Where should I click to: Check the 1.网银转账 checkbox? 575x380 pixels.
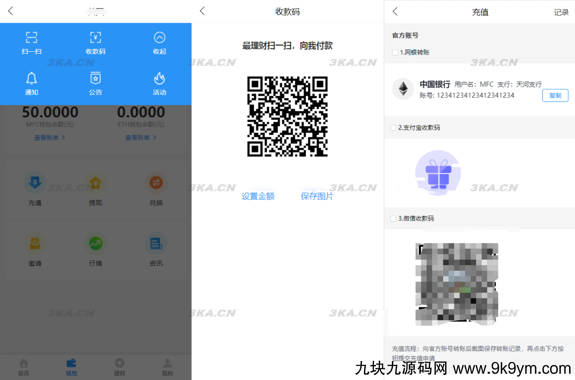coord(395,52)
